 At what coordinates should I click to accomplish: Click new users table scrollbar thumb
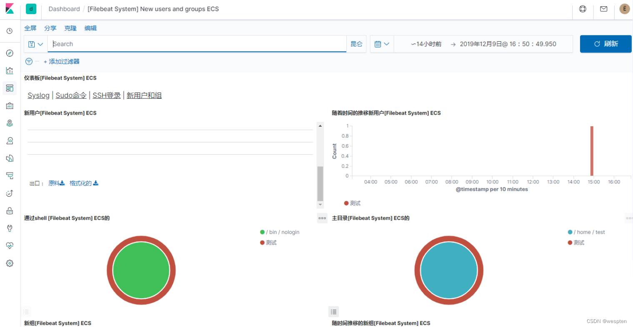point(320,184)
